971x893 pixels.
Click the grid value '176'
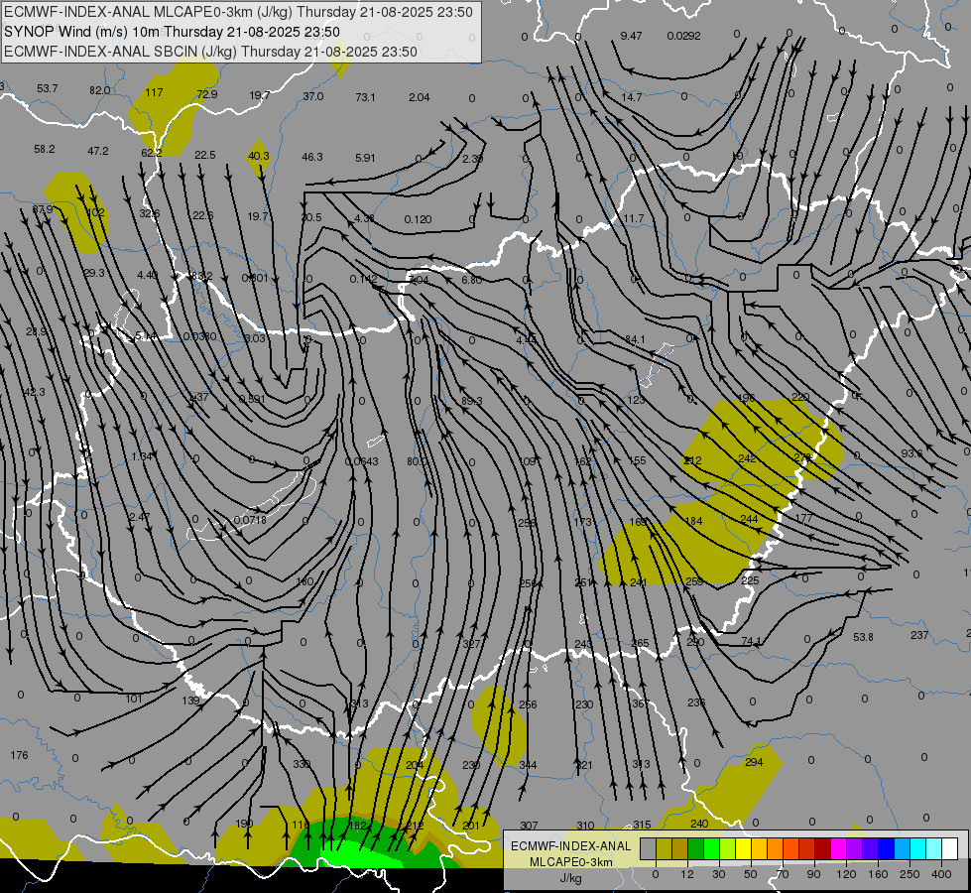[x=19, y=755]
